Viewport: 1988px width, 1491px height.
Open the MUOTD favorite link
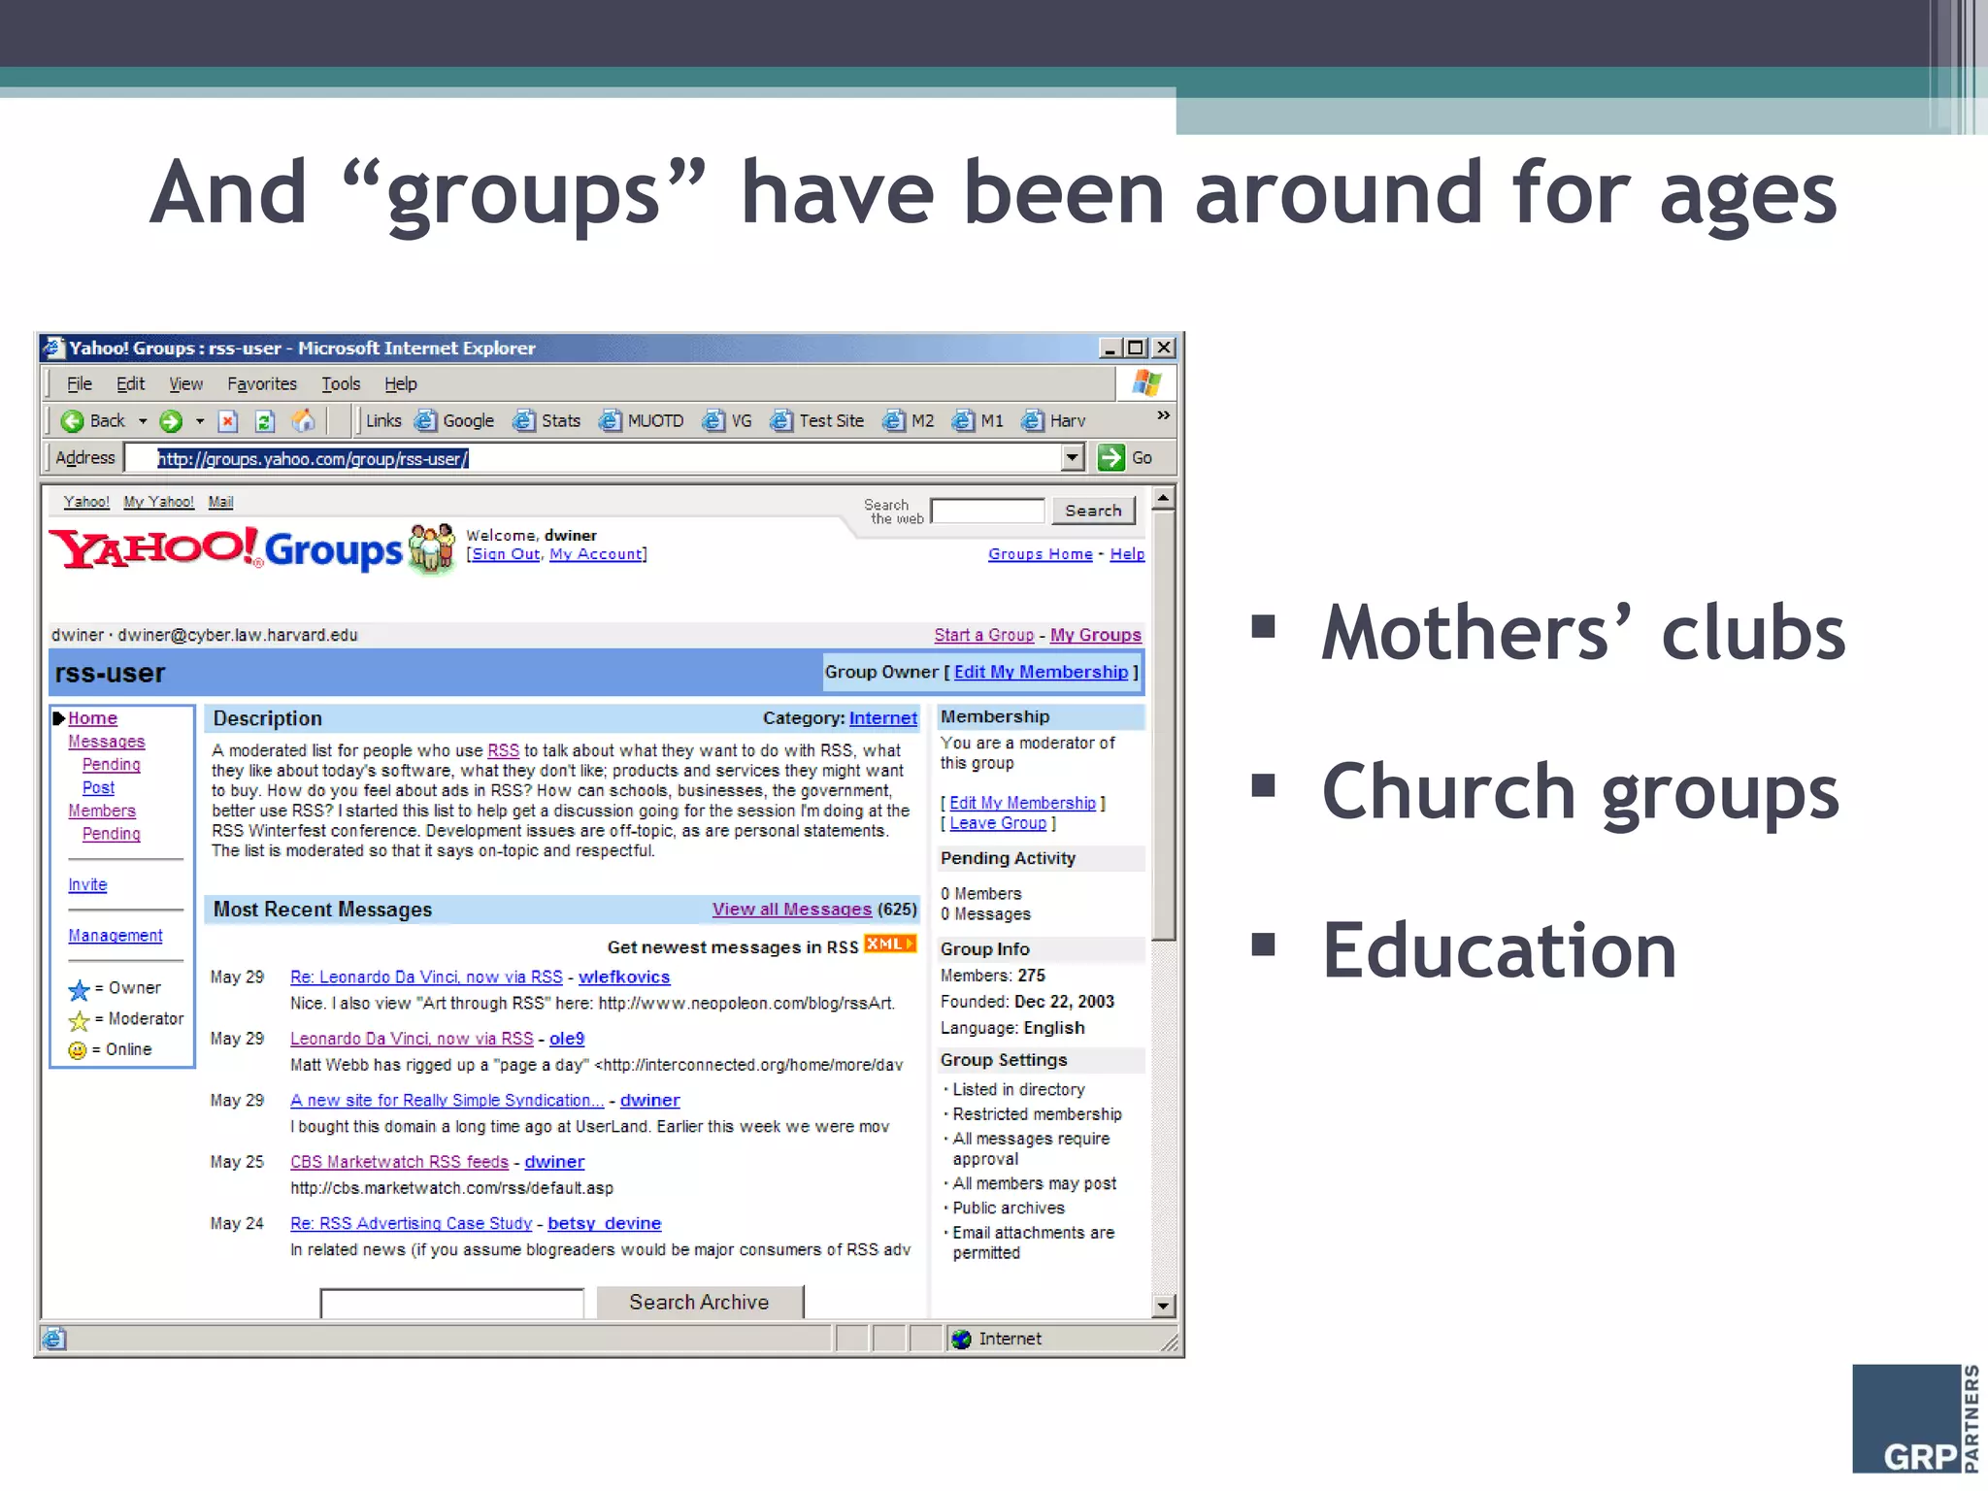point(642,420)
